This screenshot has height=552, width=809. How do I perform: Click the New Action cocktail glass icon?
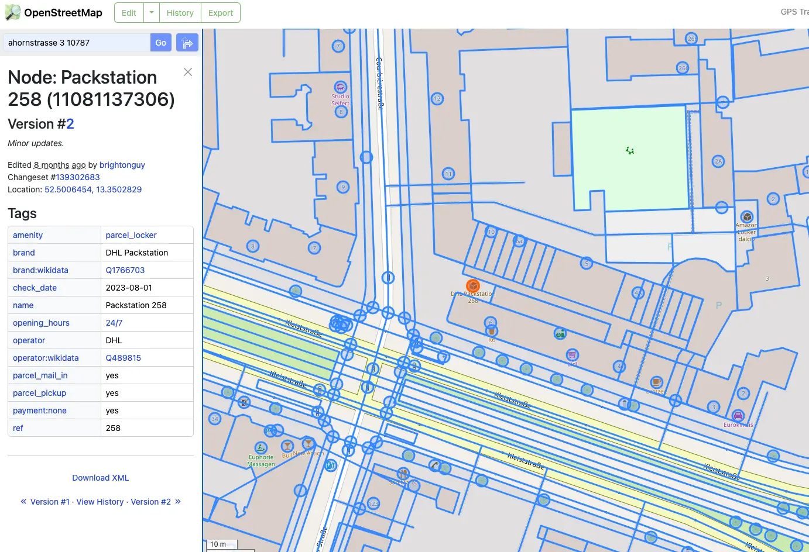point(308,444)
